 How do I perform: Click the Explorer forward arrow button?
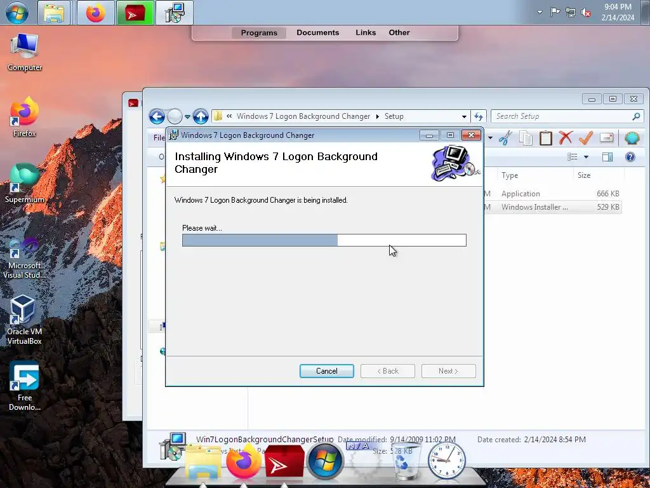[175, 117]
